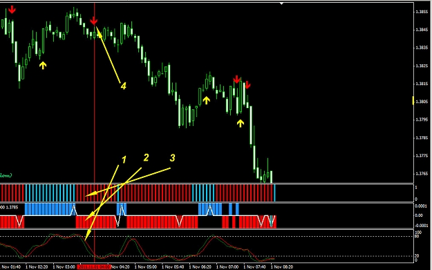Click the time label 1 Nov 07:00
432x270 pixels.
227,267
